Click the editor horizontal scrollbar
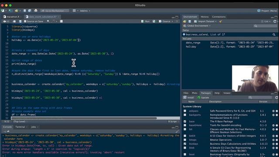 84,118
